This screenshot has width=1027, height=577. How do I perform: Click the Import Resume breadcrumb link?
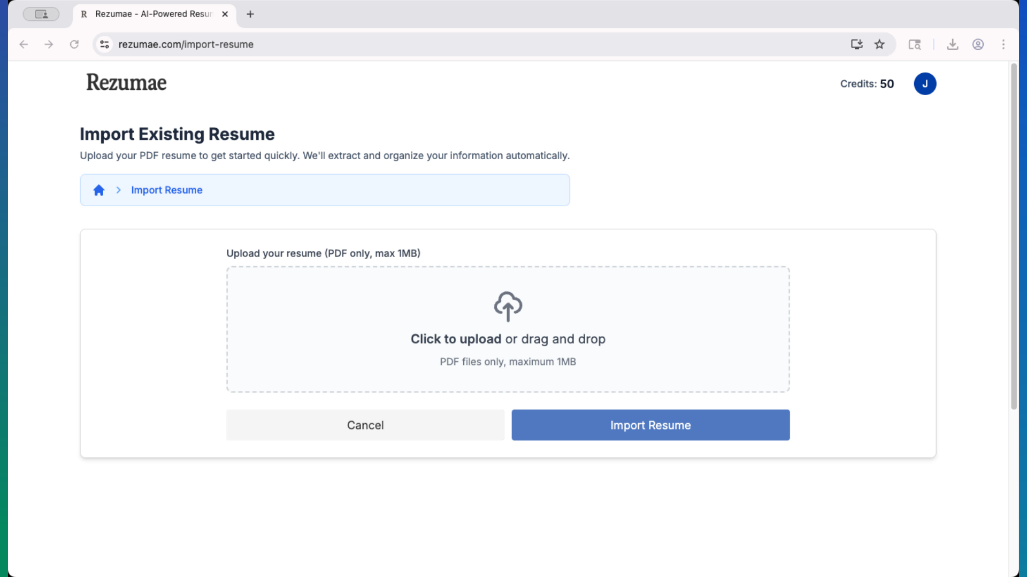(x=166, y=190)
